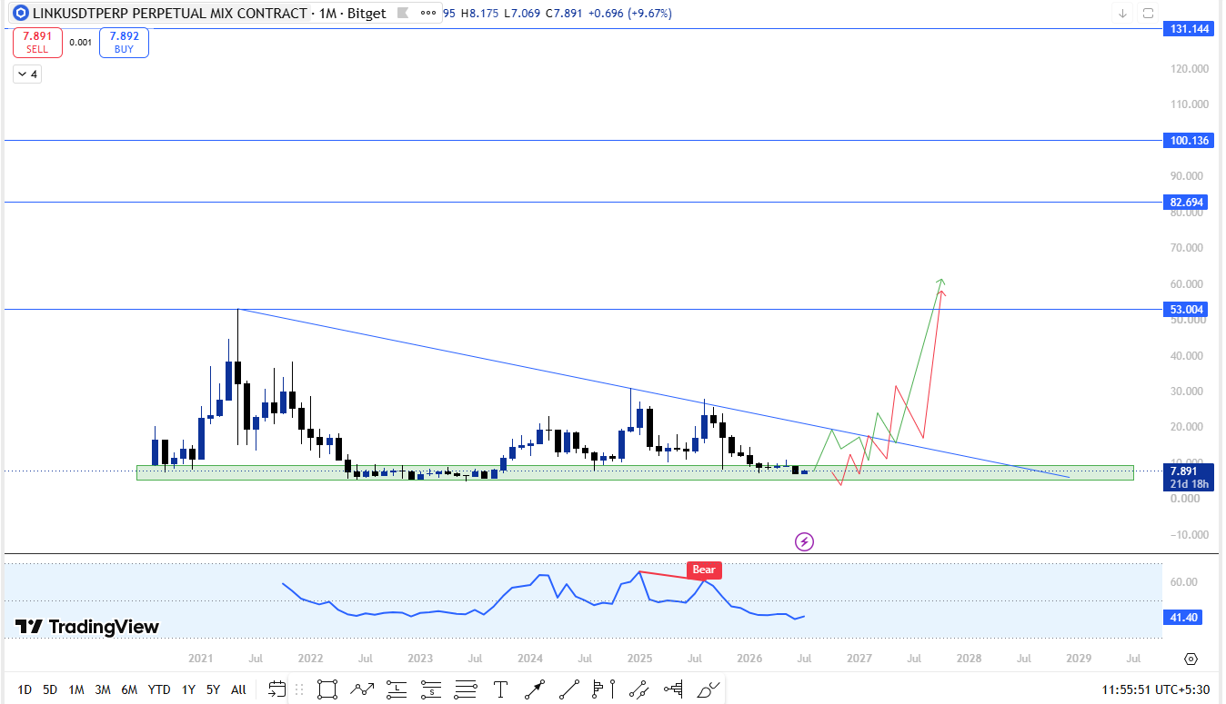Screen dimensions: 1226x704
Task: Select the path arrow drawing tool
Action: click(362, 689)
